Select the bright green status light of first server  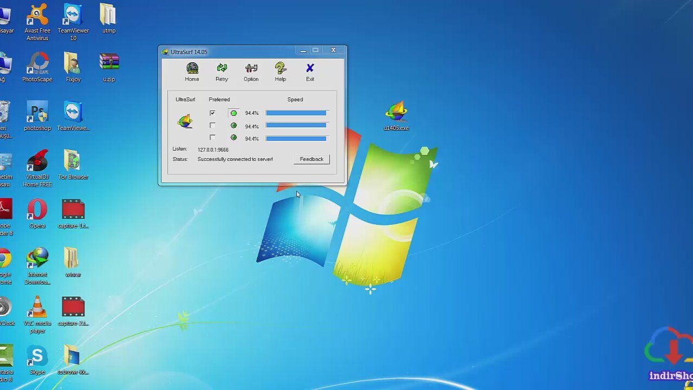click(x=233, y=113)
